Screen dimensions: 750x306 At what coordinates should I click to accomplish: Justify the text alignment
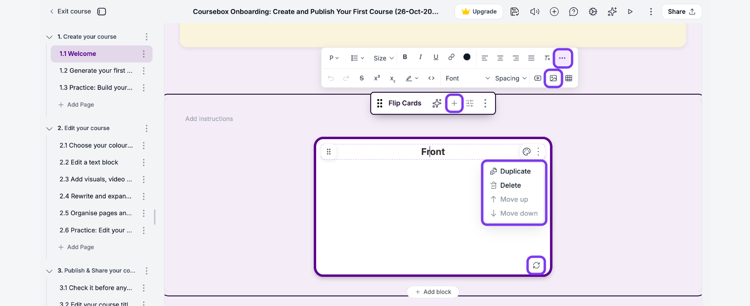(x=531, y=58)
